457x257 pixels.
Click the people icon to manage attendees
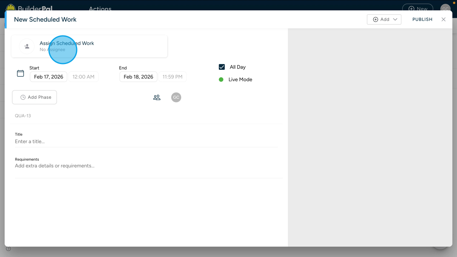157,97
